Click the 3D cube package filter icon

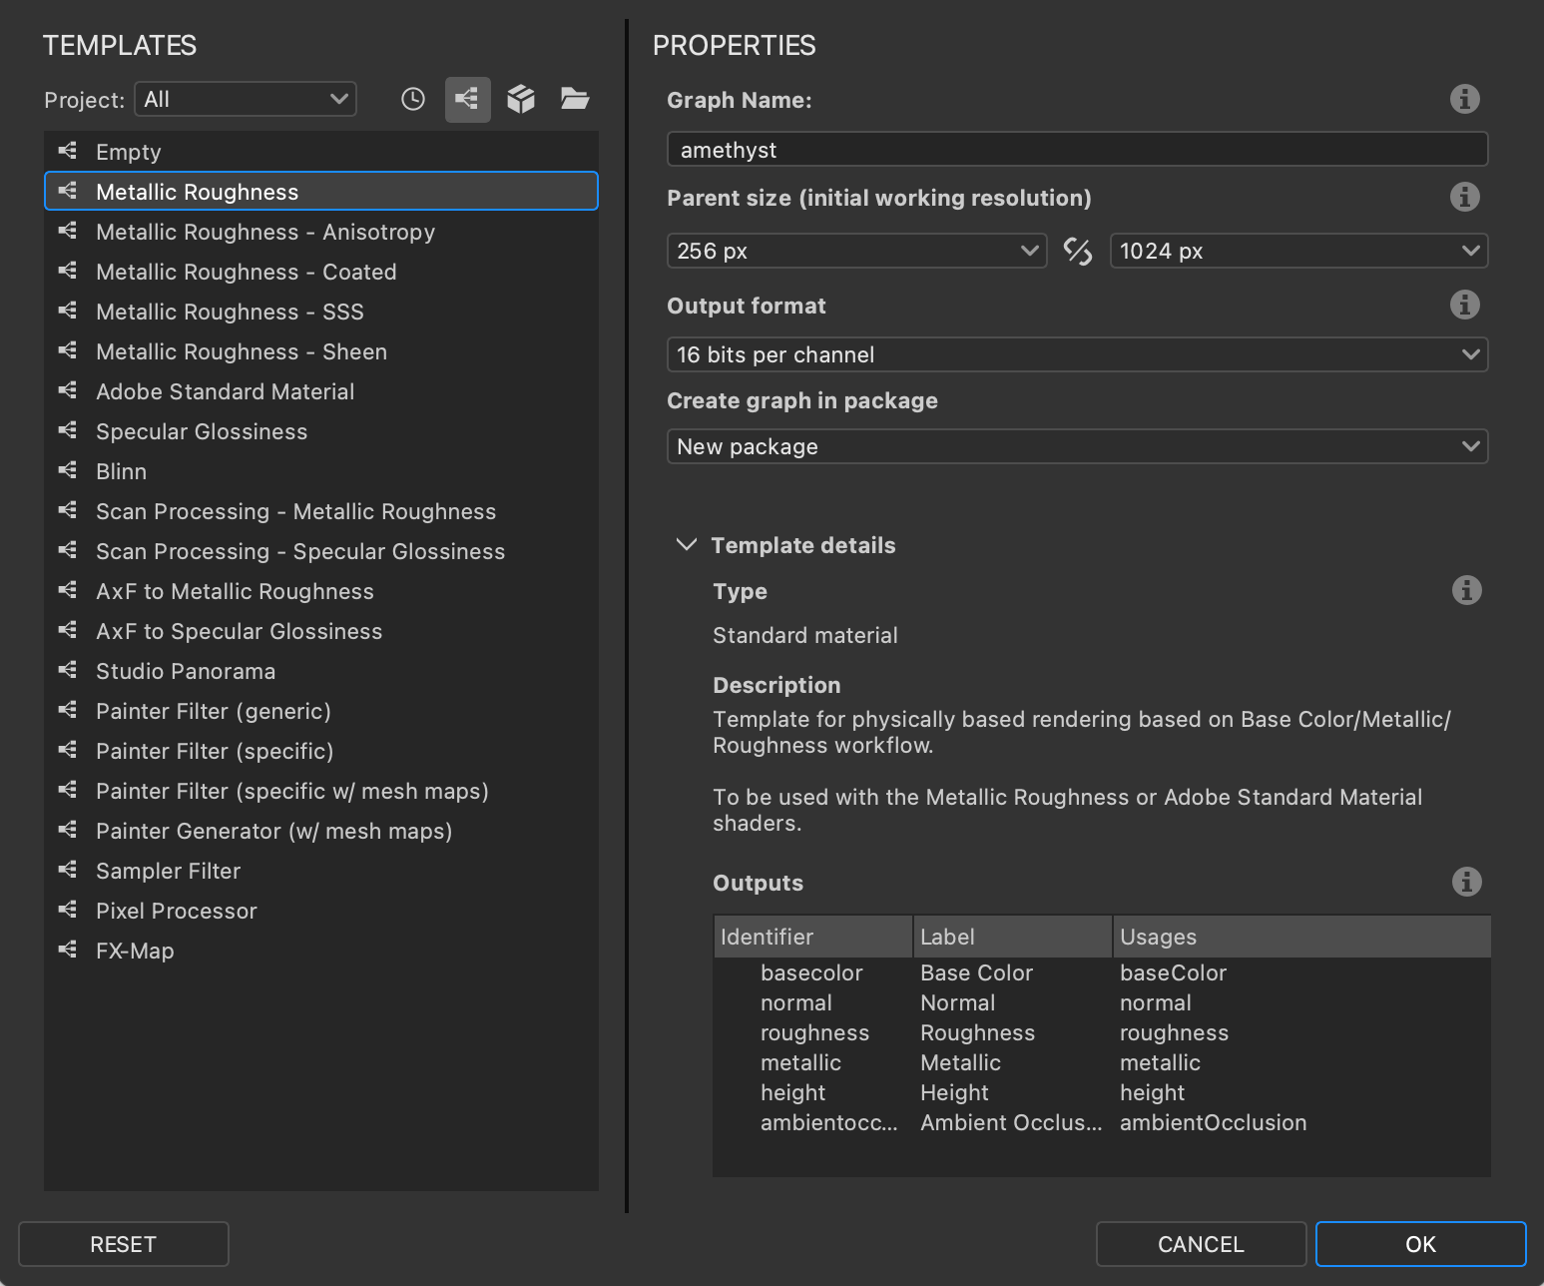coord(521,99)
